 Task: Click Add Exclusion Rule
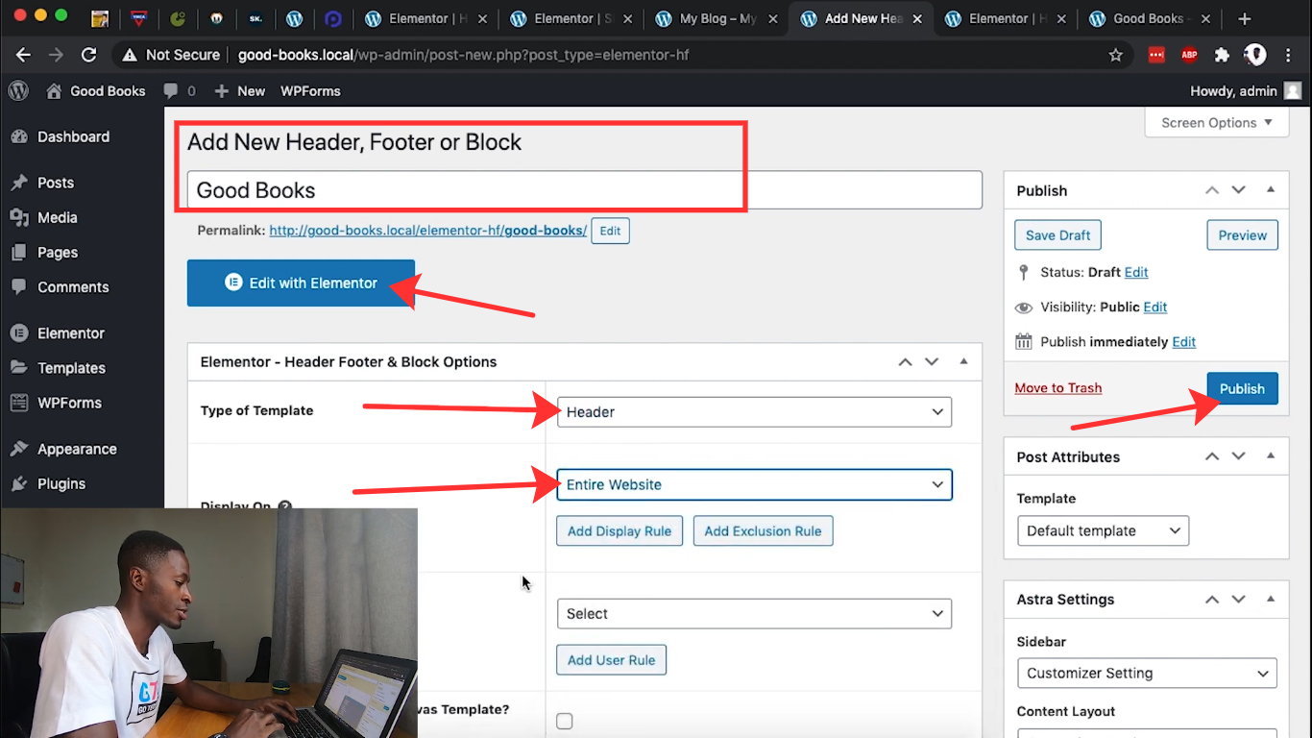point(763,530)
